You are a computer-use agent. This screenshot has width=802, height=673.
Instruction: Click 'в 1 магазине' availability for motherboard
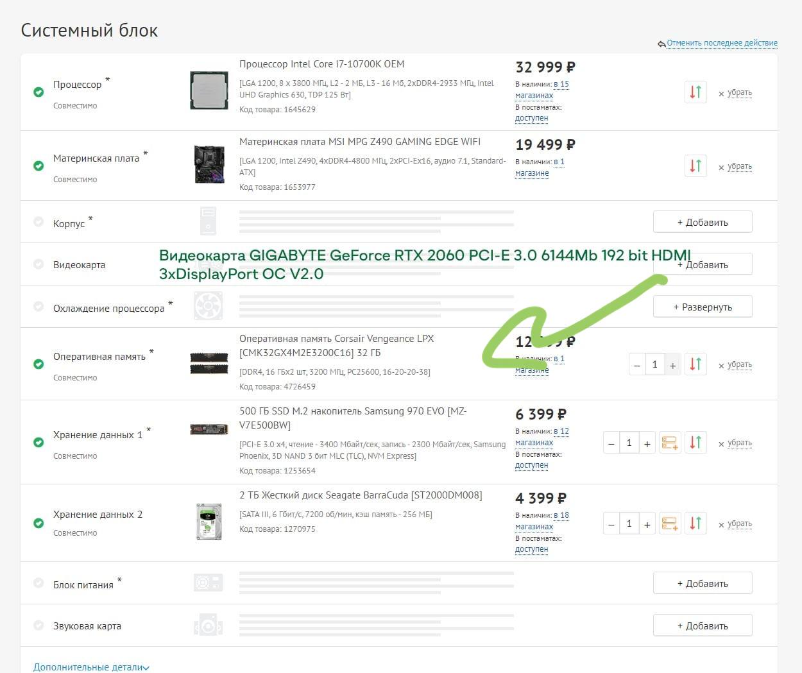tap(540, 167)
